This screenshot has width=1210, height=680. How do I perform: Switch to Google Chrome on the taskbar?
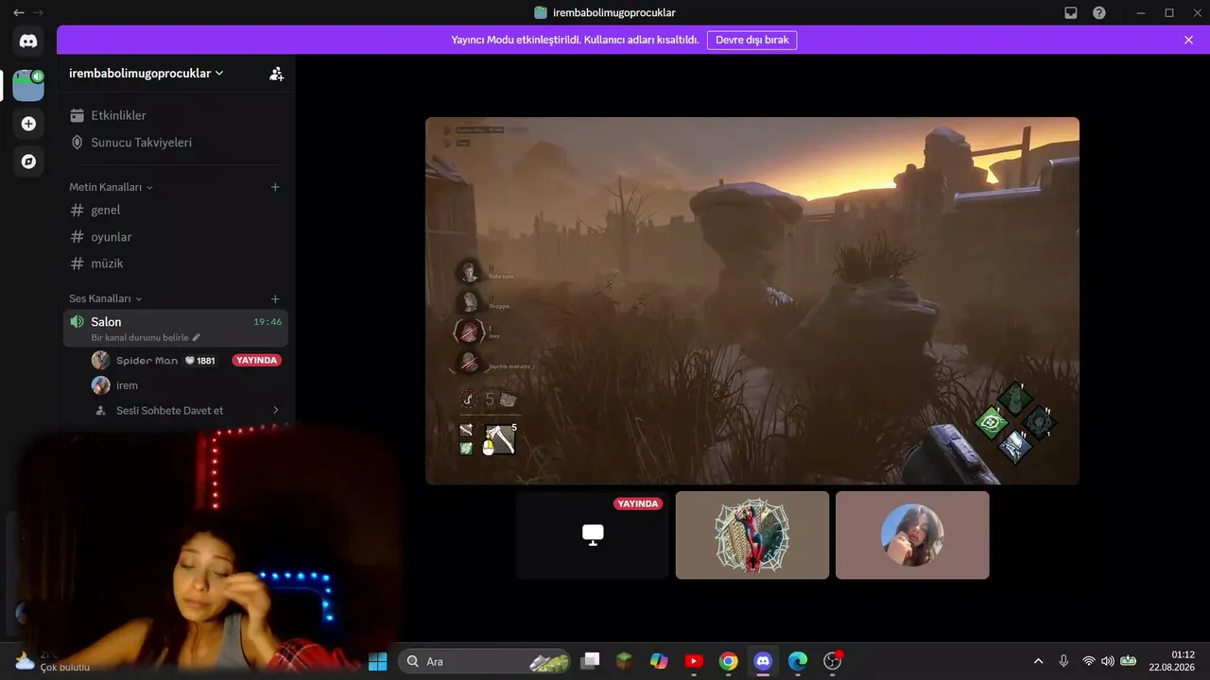pyautogui.click(x=729, y=661)
